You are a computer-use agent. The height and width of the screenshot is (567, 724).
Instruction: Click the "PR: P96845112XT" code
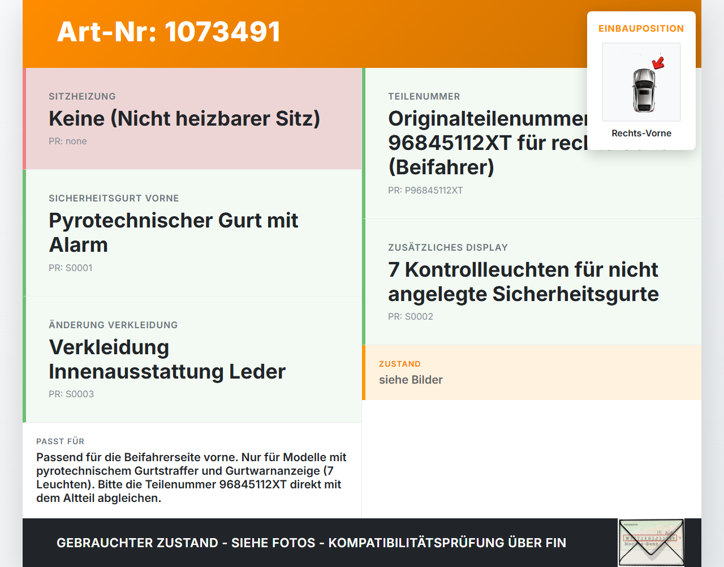pos(425,191)
